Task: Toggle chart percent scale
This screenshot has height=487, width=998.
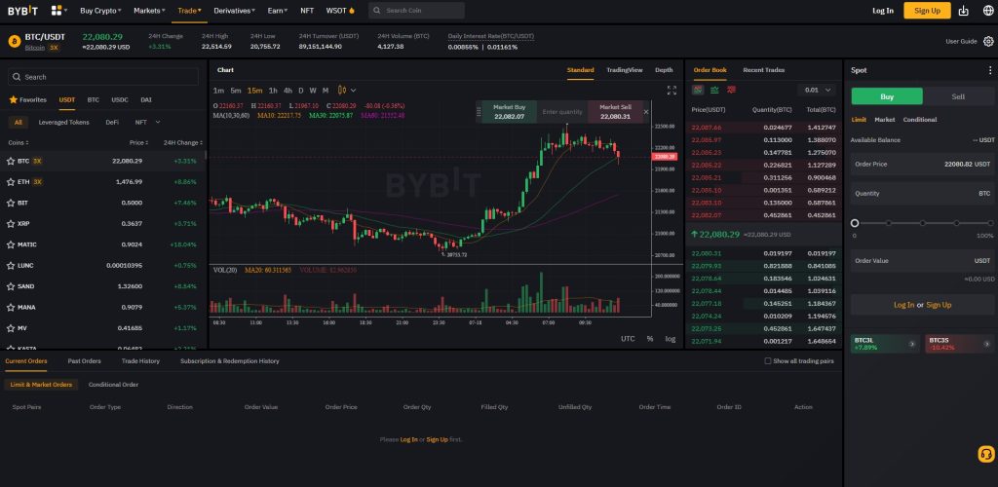Action: pyautogui.click(x=650, y=339)
